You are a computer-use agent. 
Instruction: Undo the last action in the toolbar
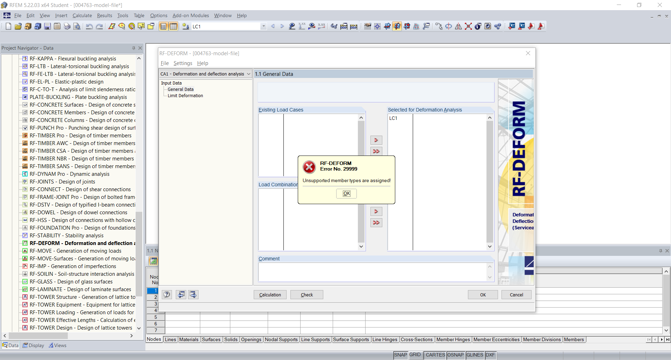(x=89, y=26)
